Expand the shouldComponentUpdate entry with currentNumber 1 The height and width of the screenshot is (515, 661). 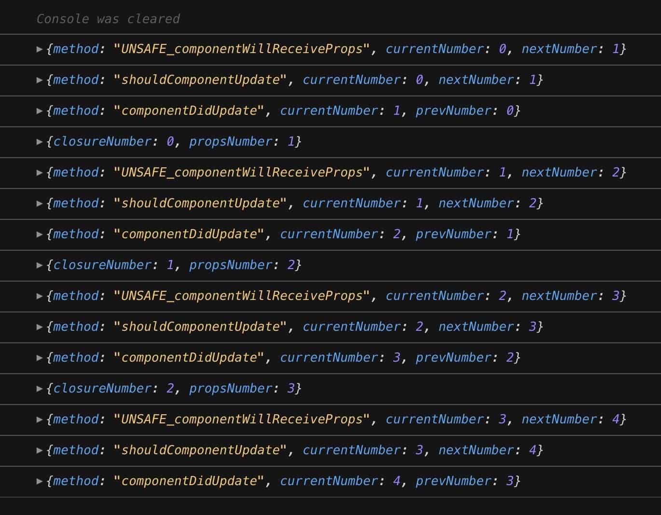pyautogui.click(x=40, y=204)
